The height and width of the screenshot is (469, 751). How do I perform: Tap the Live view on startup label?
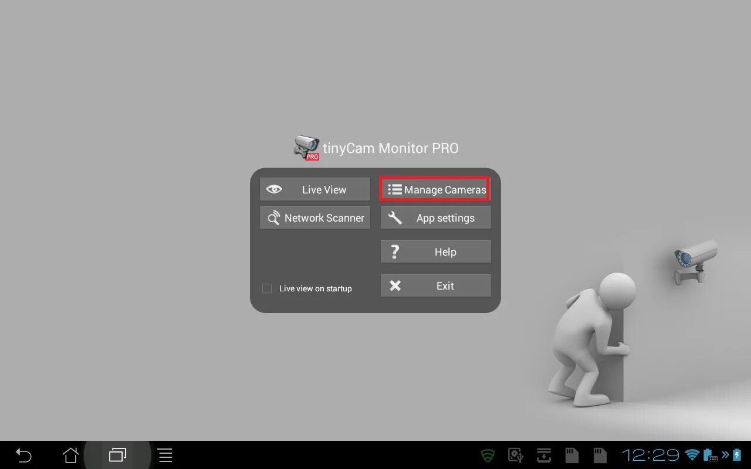coord(316,288)
